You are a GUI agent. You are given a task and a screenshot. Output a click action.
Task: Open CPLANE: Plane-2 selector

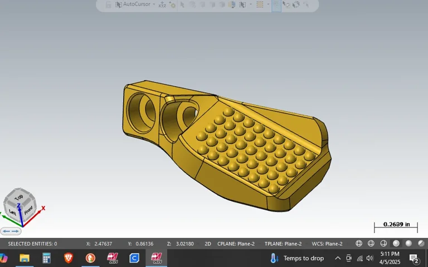pyautogui.click(x=236, y=244)
